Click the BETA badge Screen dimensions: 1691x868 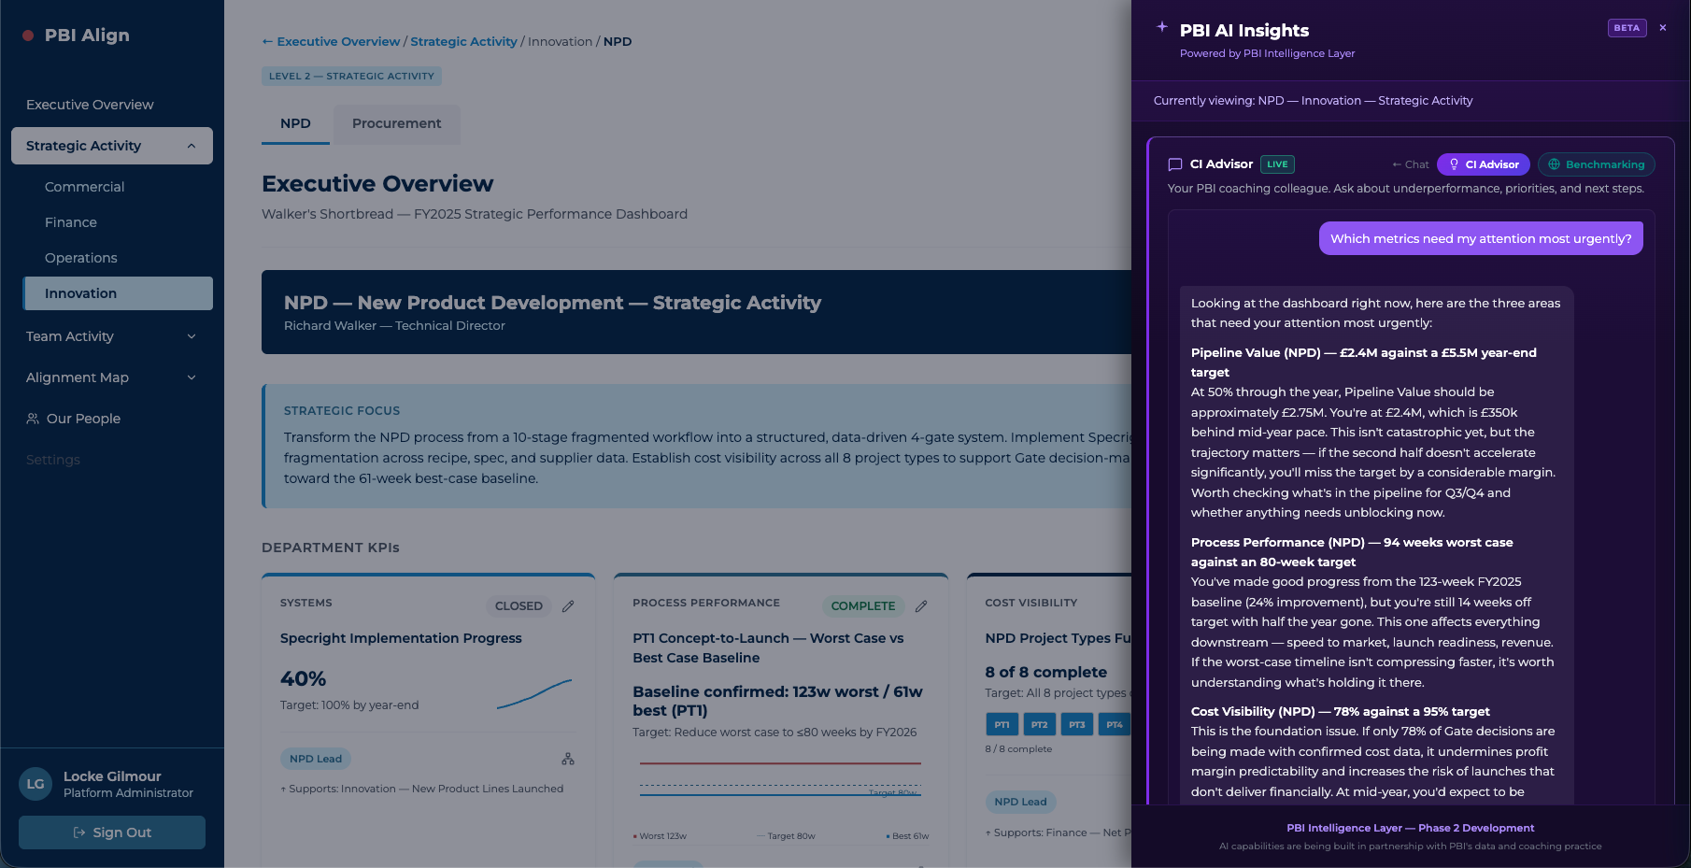(x=1627, y=28)
